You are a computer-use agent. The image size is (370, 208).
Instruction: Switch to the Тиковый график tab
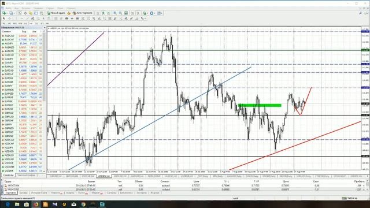click(26, 175)
